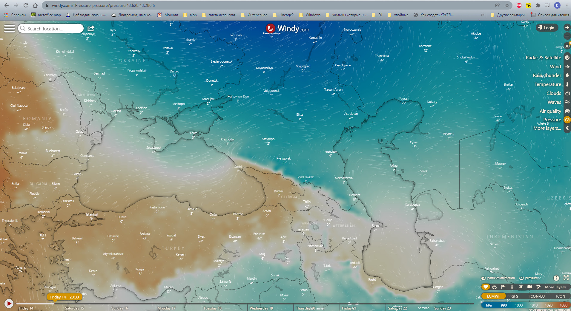Select the Wind layer icon
The image size is (571, 311).
point(567,66)
